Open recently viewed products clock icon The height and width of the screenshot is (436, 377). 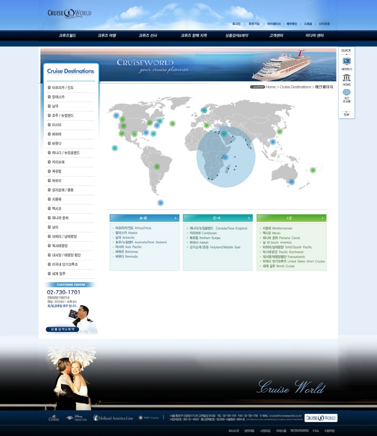346,93
